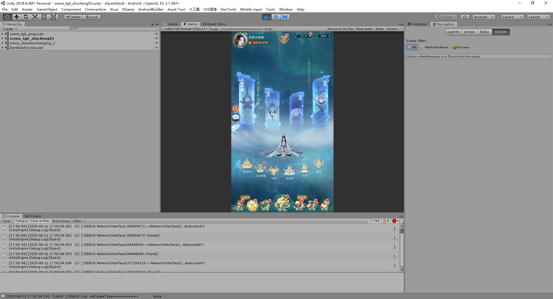Click the red gift icon in game
The width and height of the screenshot is (553, 299).
236,108
